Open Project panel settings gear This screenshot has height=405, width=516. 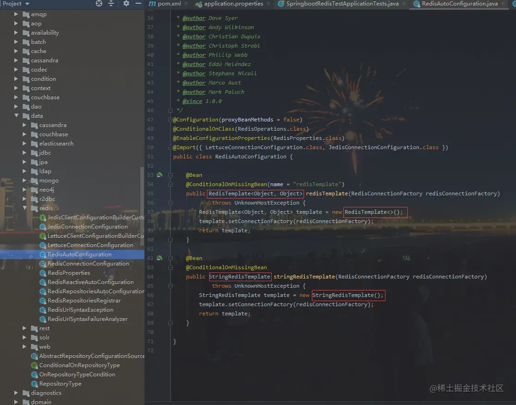point(126,4)
